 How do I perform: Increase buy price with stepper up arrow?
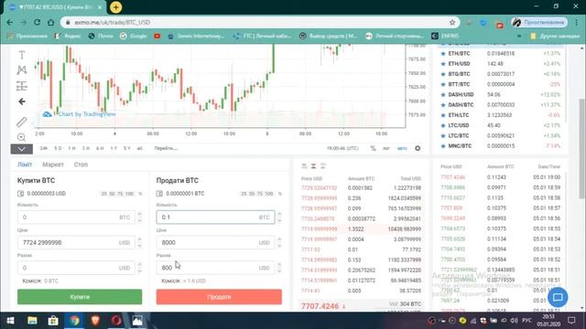[x=140, y=239]
